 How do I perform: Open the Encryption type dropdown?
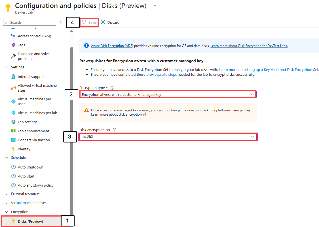click(x=168, y=94)
